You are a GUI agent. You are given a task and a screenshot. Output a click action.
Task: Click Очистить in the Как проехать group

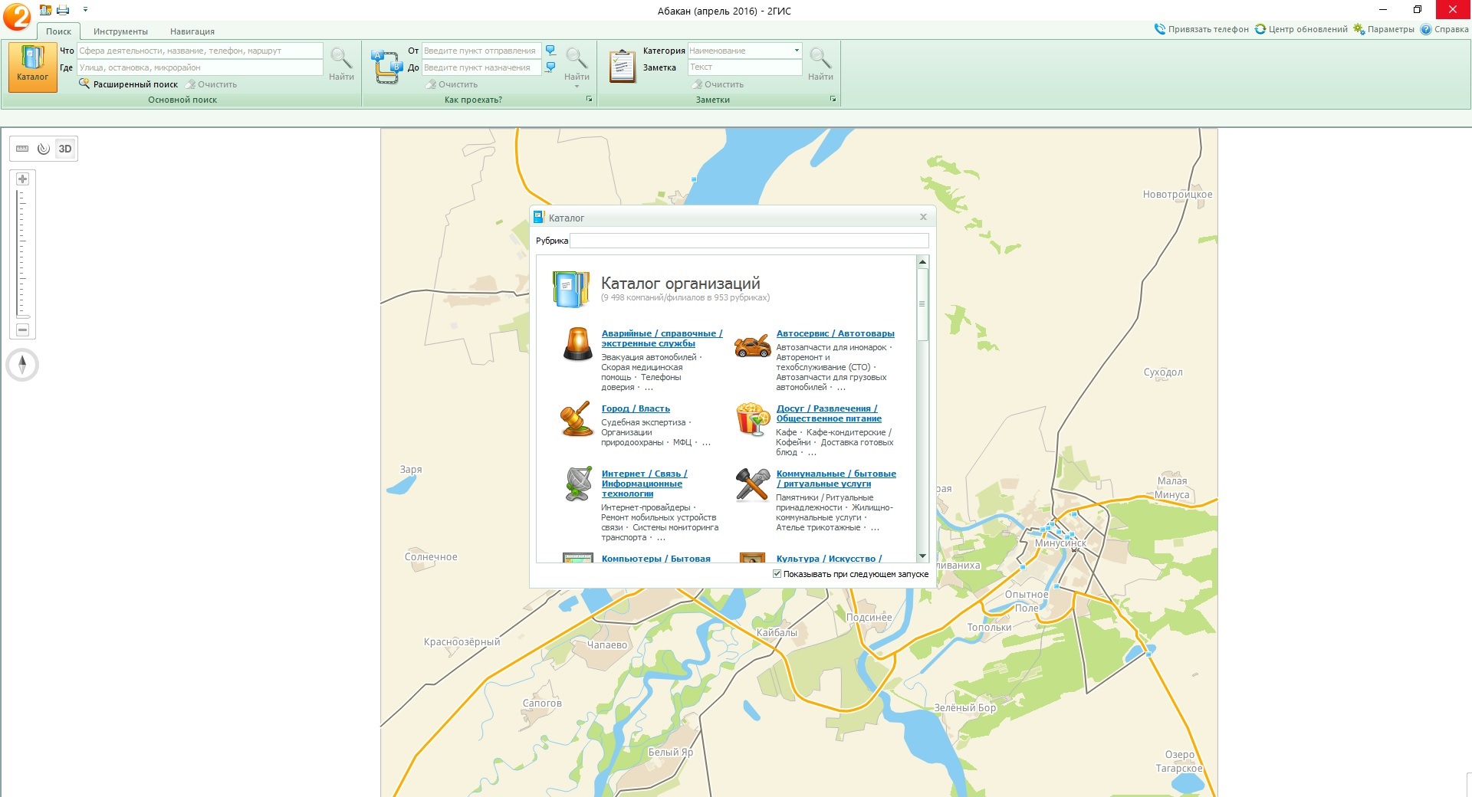coord(452,84)
